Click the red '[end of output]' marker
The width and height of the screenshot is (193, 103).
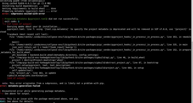(x=16, y=78)
